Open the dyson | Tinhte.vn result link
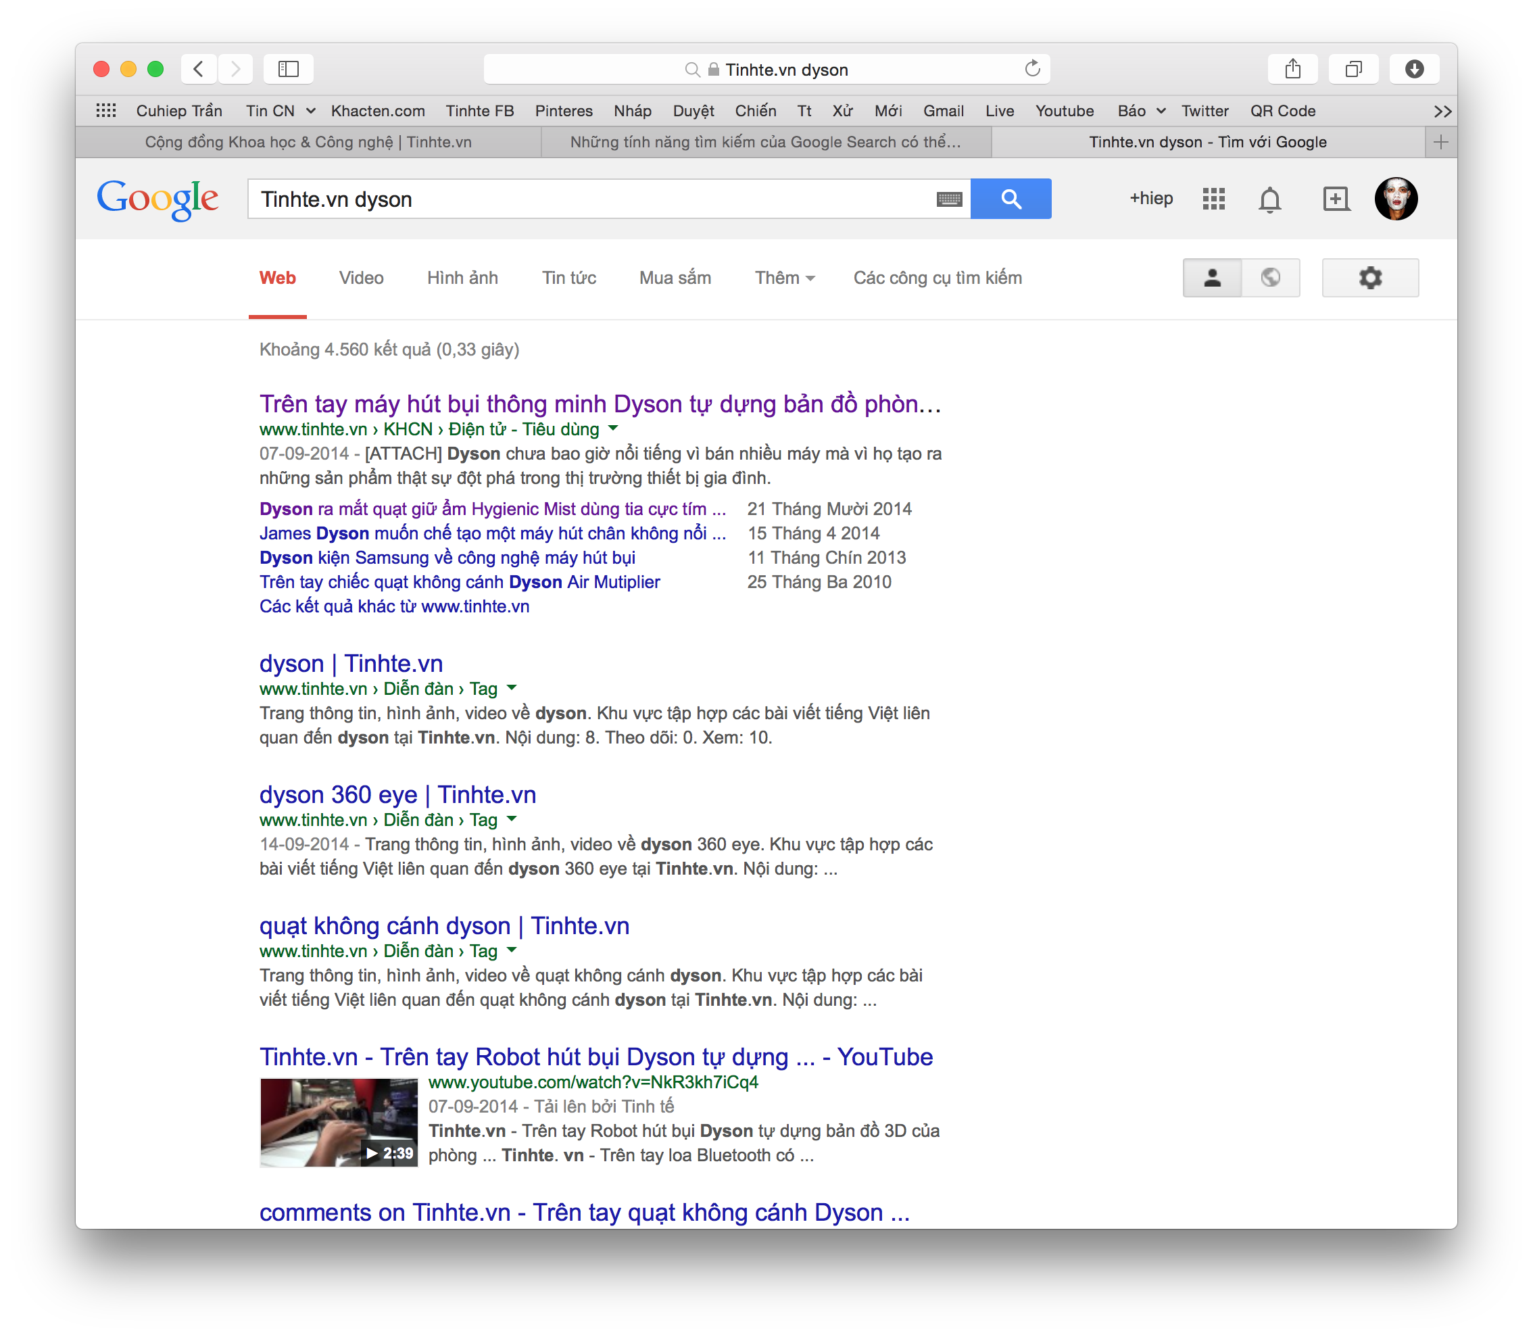Viewport: 1533px width, 1337px height. [x=351, y=662]
